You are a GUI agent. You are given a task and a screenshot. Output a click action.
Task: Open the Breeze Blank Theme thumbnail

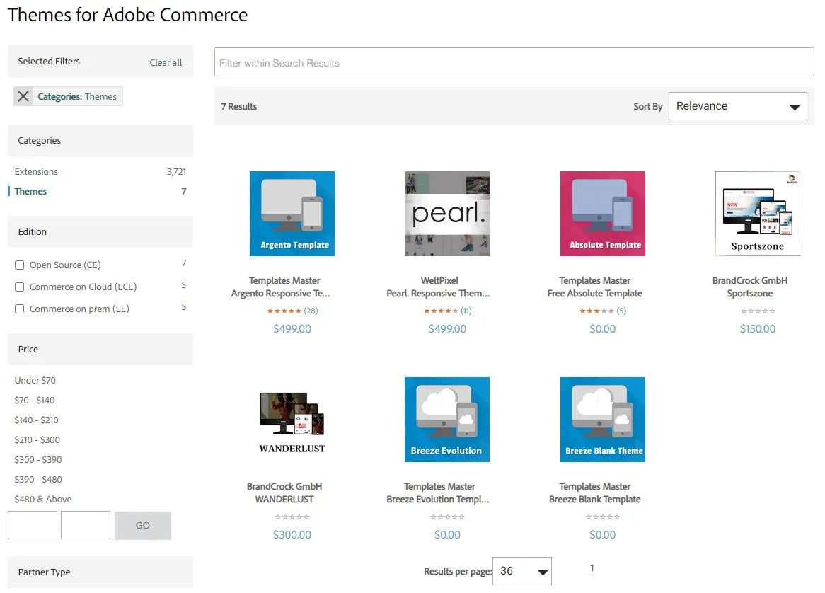(x=602, y=420)
